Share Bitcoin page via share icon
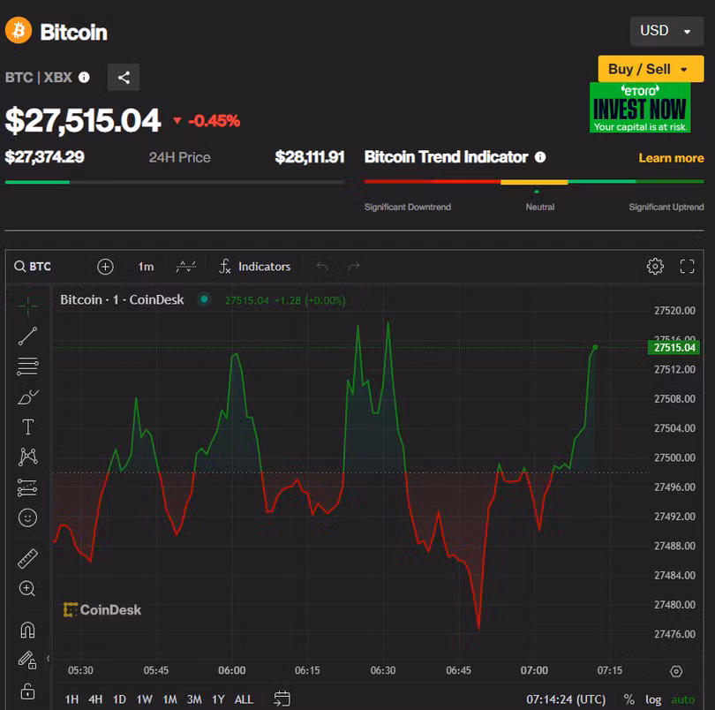Screen dimensions: 715x710 [124, 78]
